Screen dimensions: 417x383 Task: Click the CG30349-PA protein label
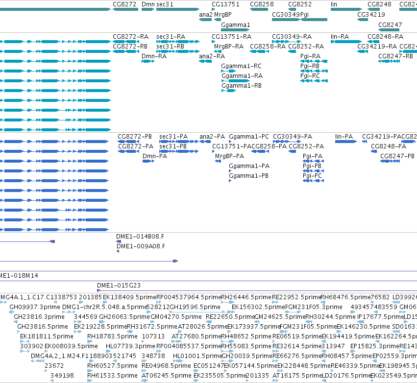click(x=293, y=136)
